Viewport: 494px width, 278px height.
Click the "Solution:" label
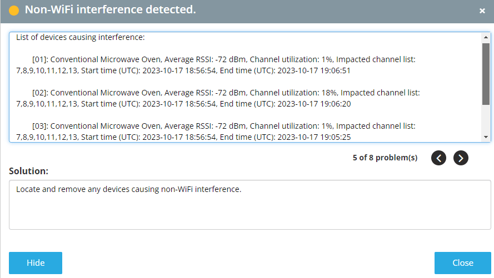pyautogui.click(x=28, y=171)
